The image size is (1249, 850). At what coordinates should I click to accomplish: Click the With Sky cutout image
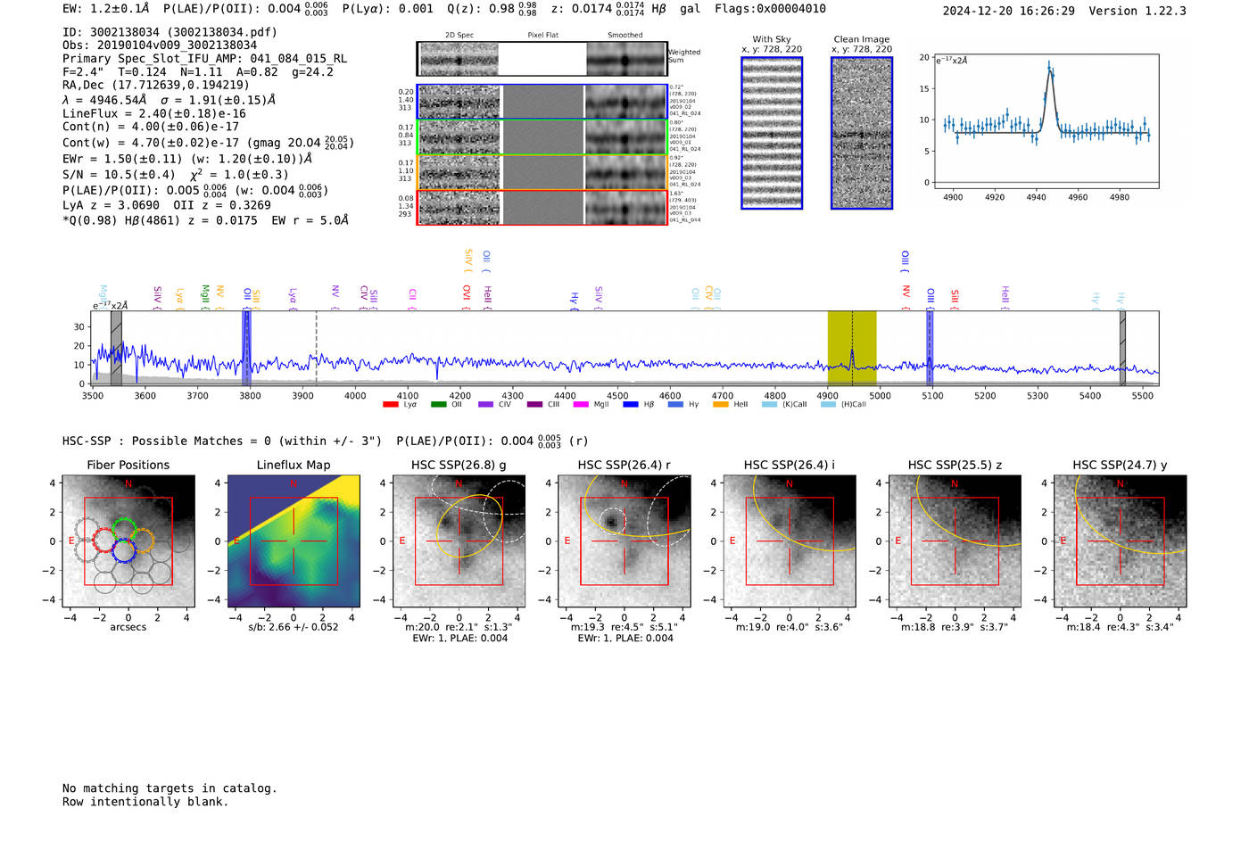(x=772, y=133)
